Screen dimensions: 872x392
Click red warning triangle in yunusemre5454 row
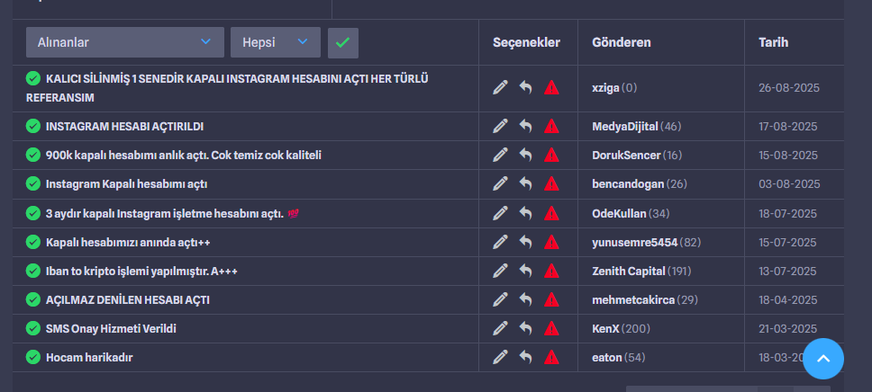[x=551, y=242]
